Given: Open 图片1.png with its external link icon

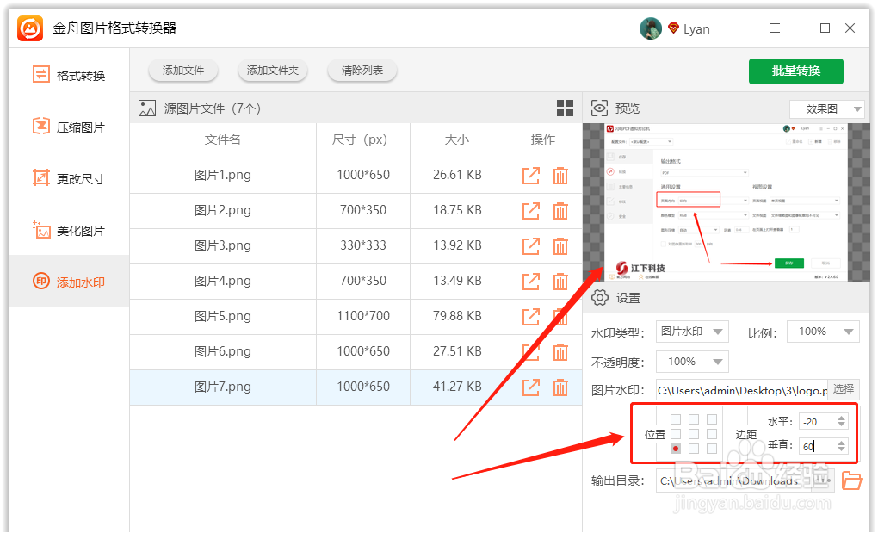Looking at the screenshot, I should point(531,175).
